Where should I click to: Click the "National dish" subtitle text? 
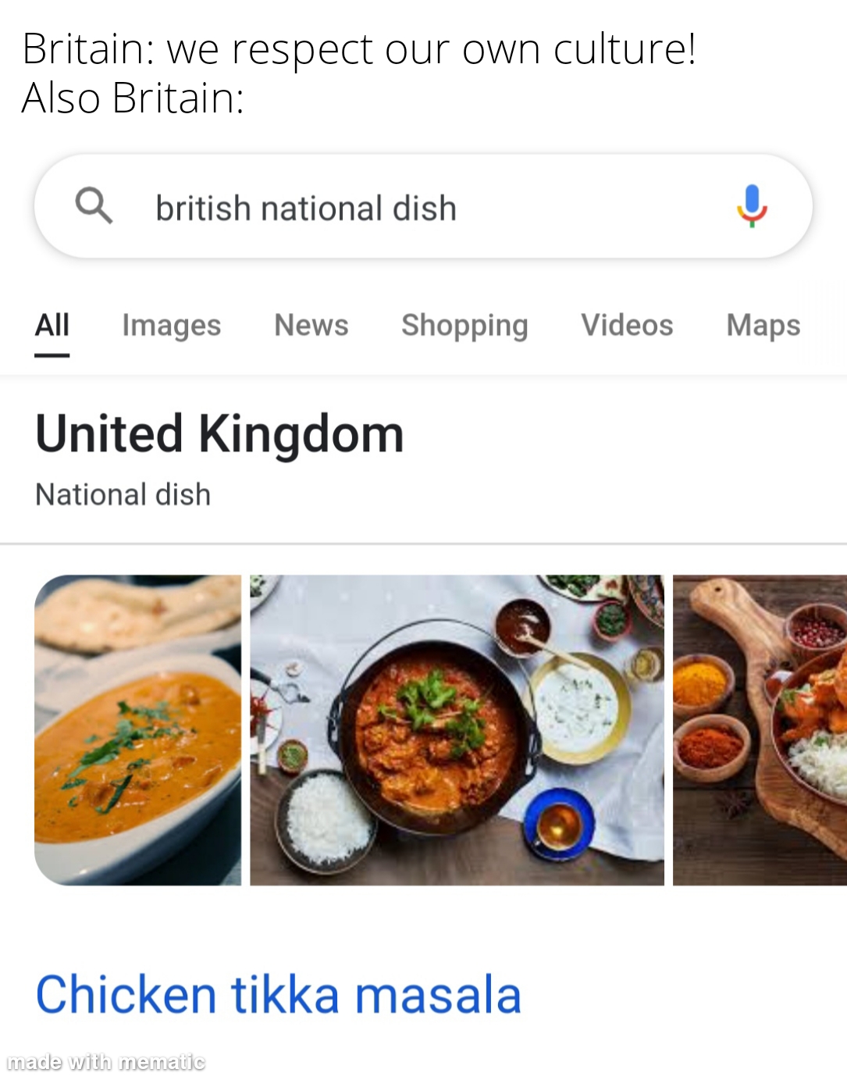click(123, 494)
